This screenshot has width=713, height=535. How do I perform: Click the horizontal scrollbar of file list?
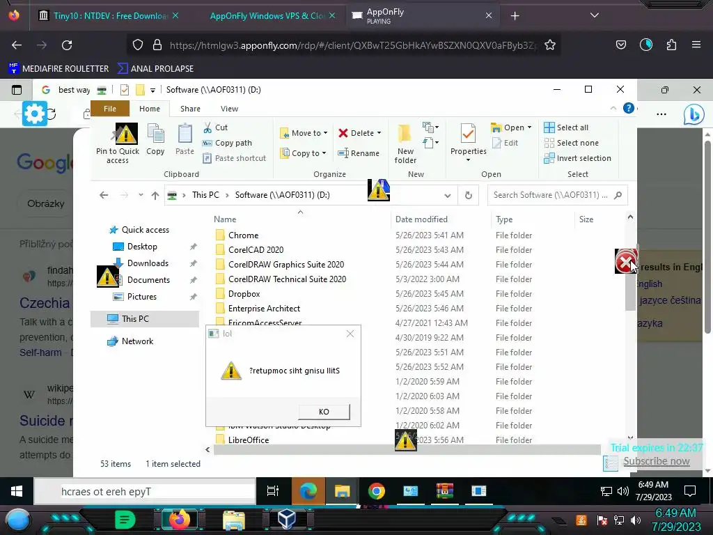[x=407, y=450]
